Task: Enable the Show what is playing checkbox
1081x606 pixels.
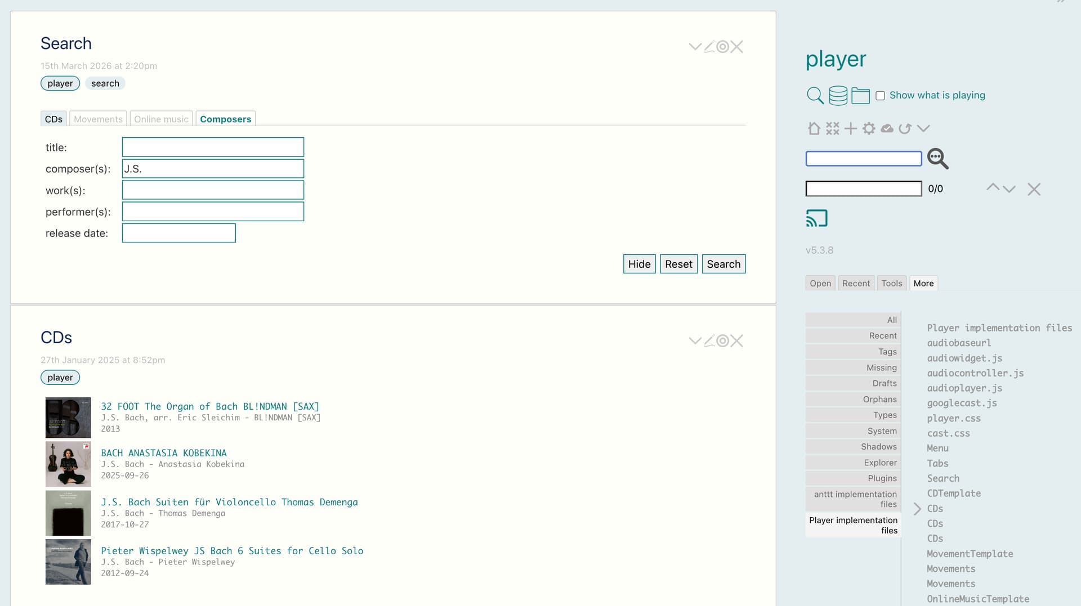Action: point(880,96)
